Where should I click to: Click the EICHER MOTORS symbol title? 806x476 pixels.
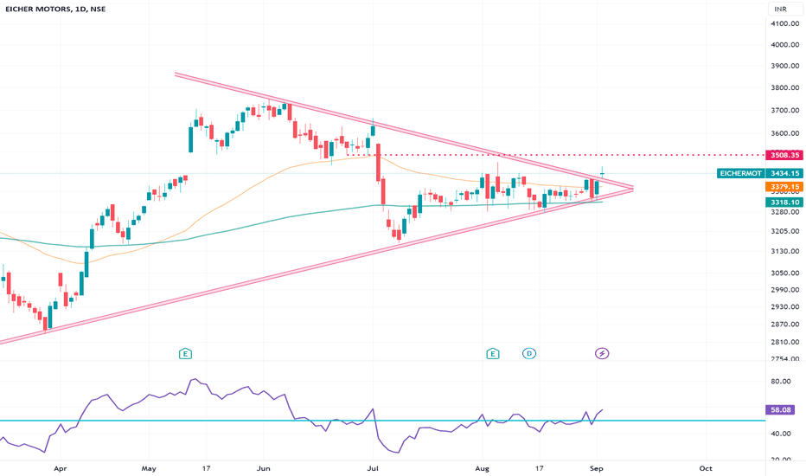click(x=54, y=9)
